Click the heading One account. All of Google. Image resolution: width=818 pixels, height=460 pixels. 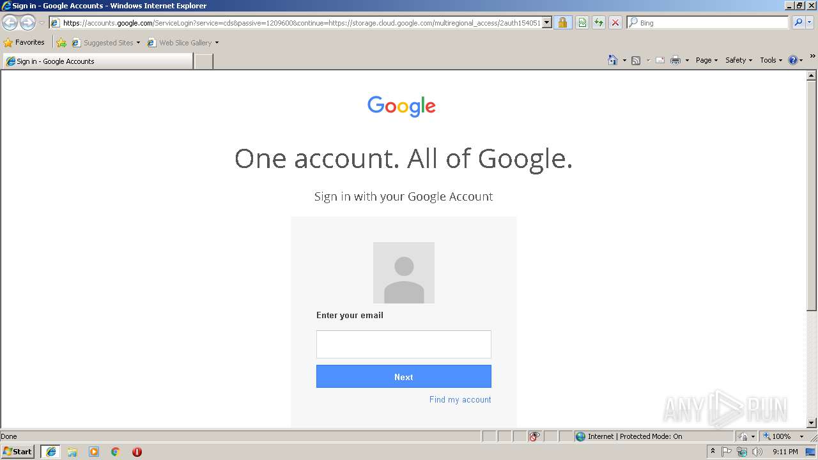(x=403, y=158)
